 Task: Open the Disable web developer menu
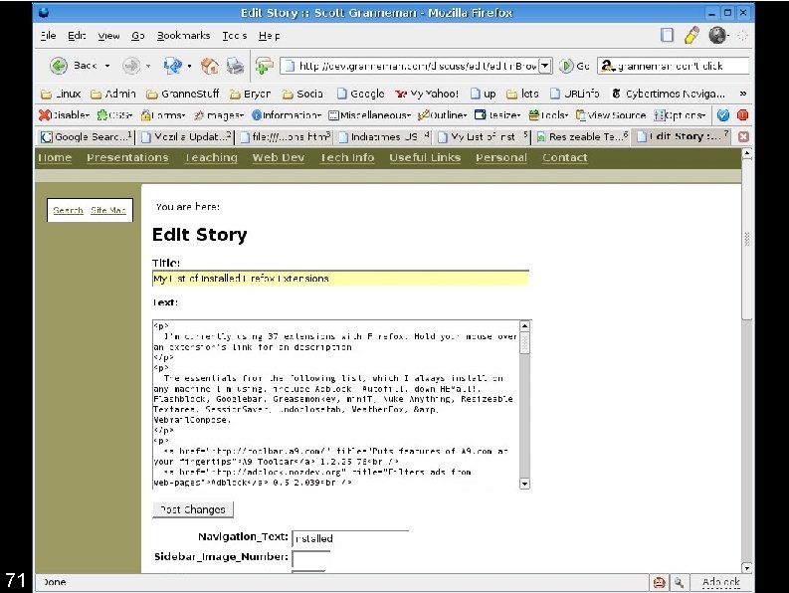click(64, 115)
